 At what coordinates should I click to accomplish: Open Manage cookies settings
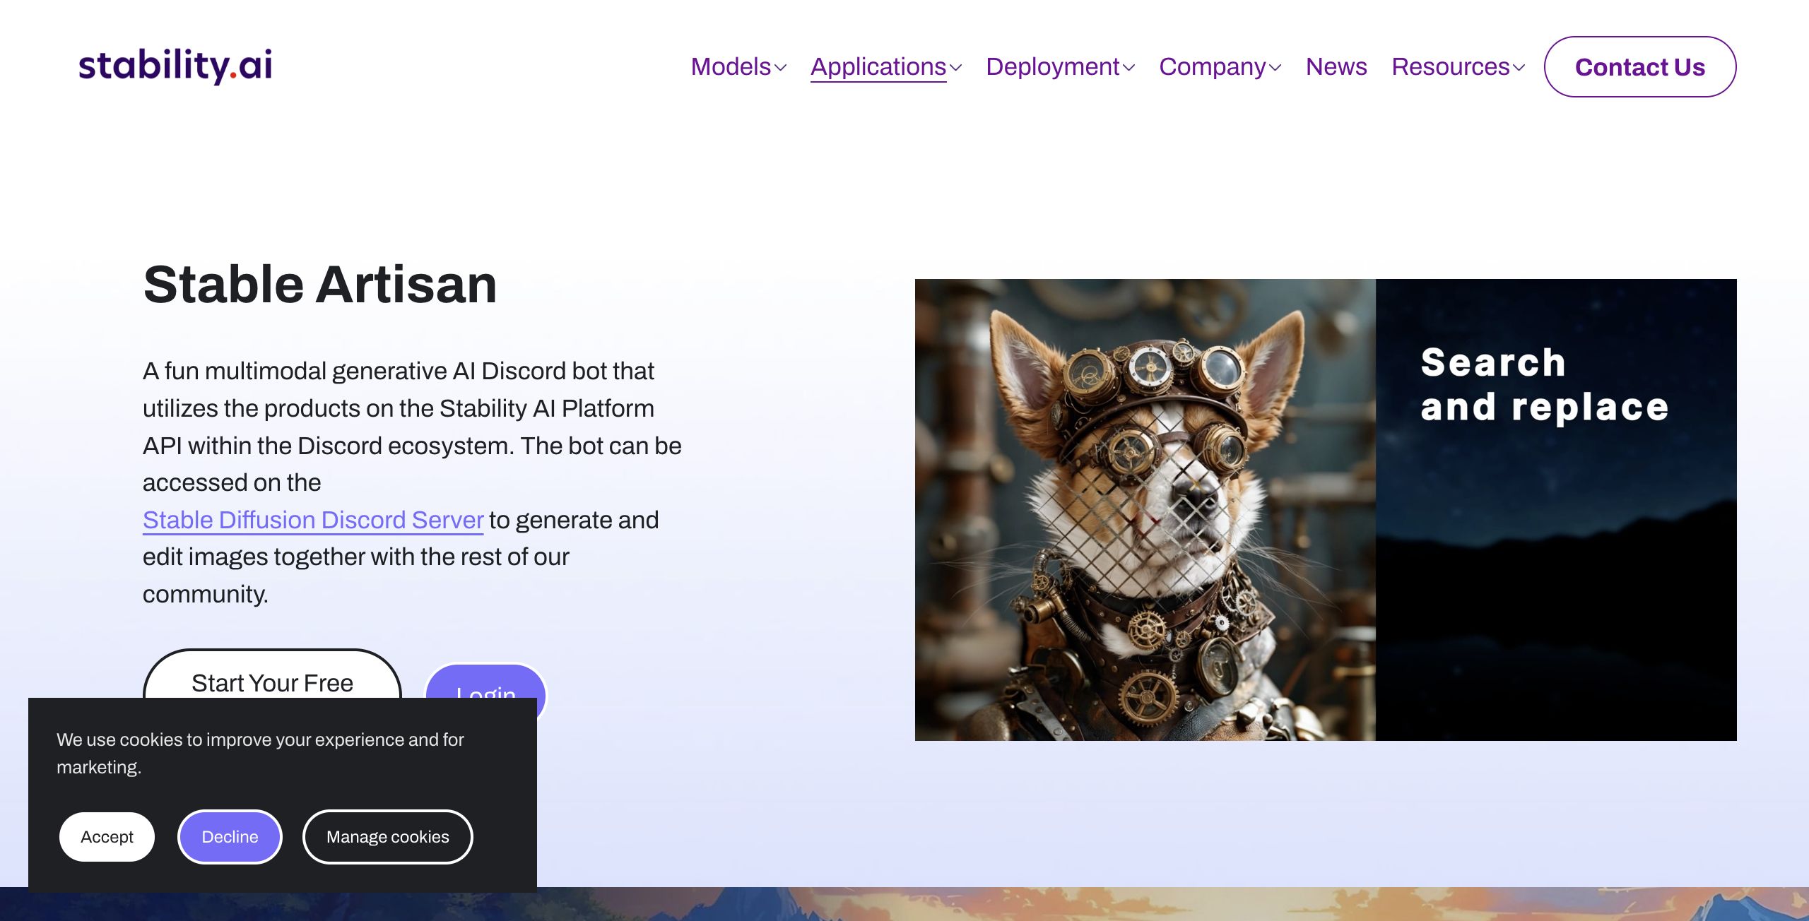point(387,837)
